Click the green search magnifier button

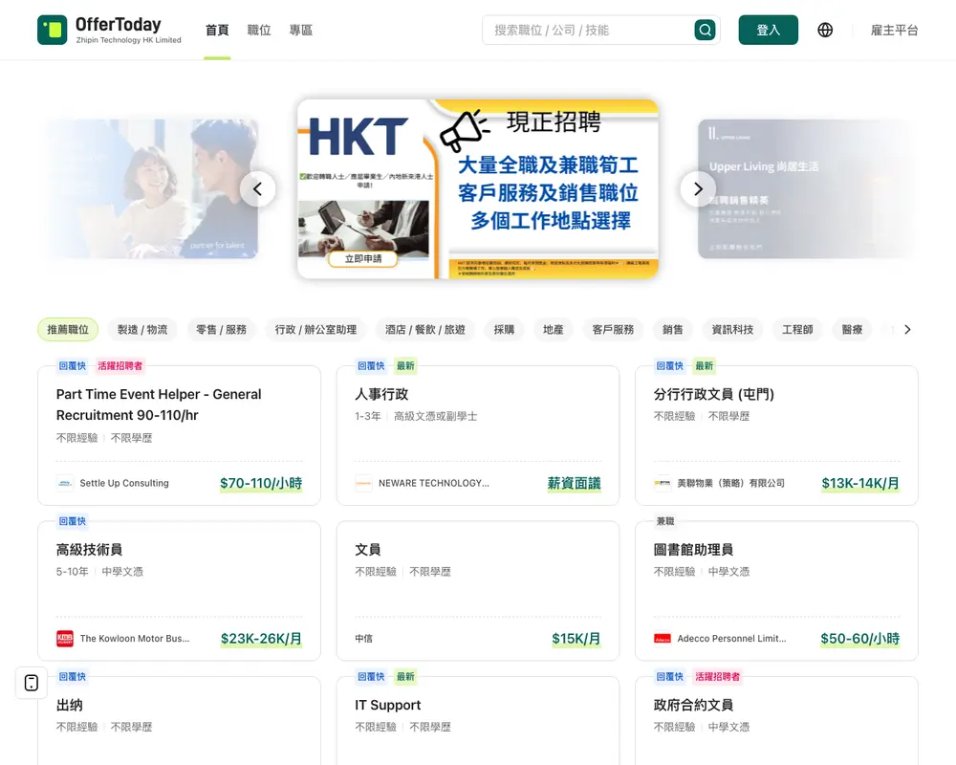click(705, 30)
